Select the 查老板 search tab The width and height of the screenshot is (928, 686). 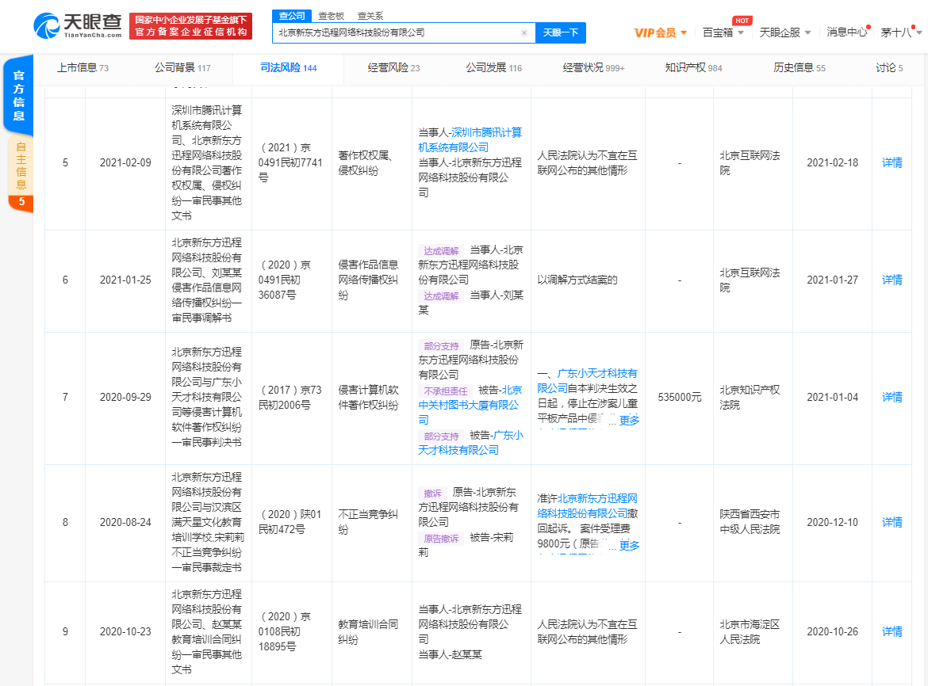[x=331, y=16]
